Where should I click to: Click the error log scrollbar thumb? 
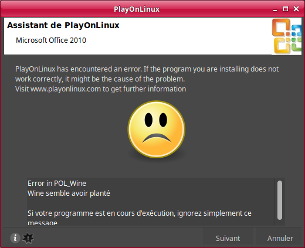(x=280, y=200)
